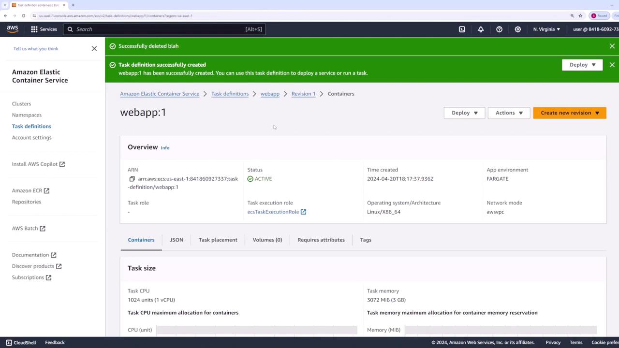The height and width of the screenshot is (348, 619).
Task: Open the Tags tab
Action: tap(366, 240)
